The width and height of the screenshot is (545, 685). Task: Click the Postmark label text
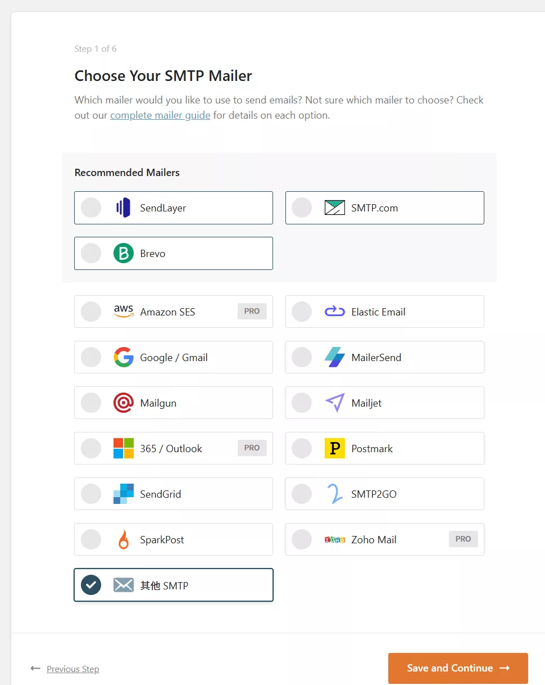coord(372,449)
